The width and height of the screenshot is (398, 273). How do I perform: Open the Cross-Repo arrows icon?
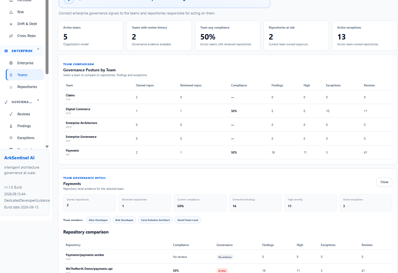pyautogui.click(x=11, y=36)
